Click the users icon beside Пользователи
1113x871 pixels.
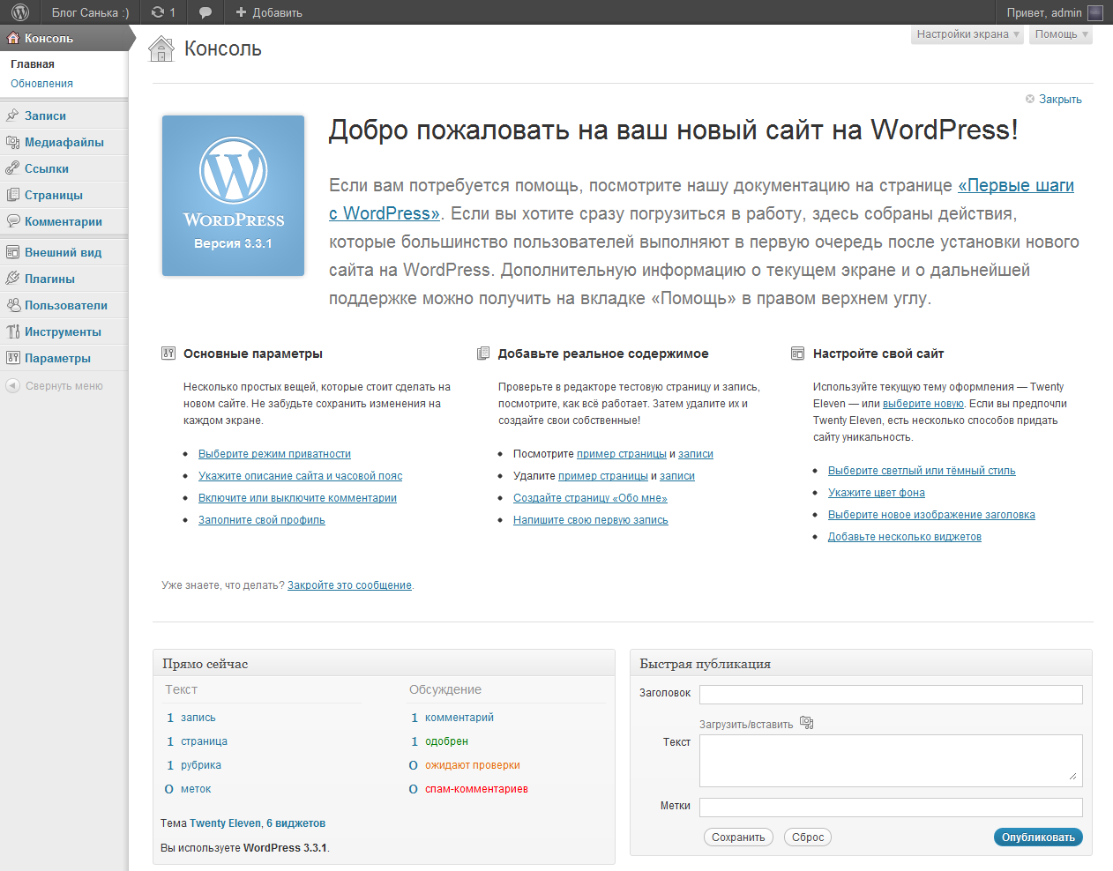[12, 305]
